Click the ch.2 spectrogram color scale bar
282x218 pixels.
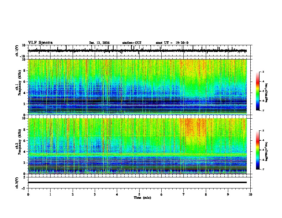pos(258,150)
